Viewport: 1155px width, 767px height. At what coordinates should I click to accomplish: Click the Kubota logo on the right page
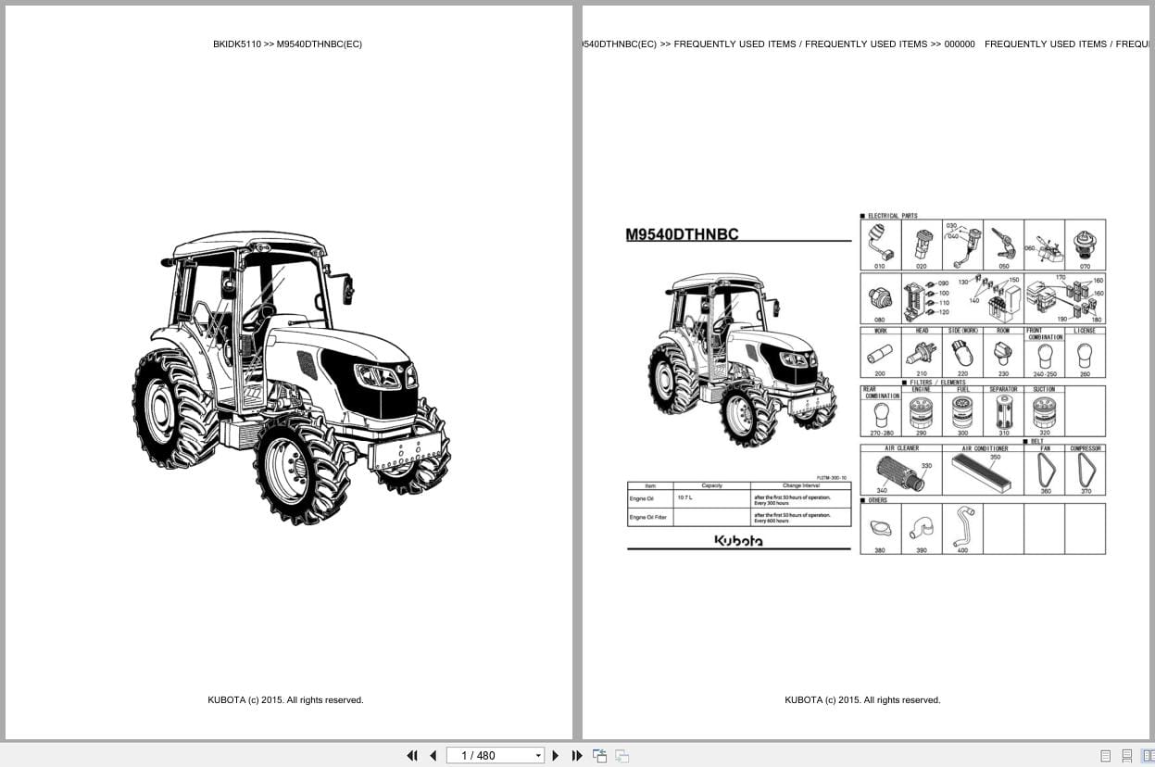coord(739,541)
